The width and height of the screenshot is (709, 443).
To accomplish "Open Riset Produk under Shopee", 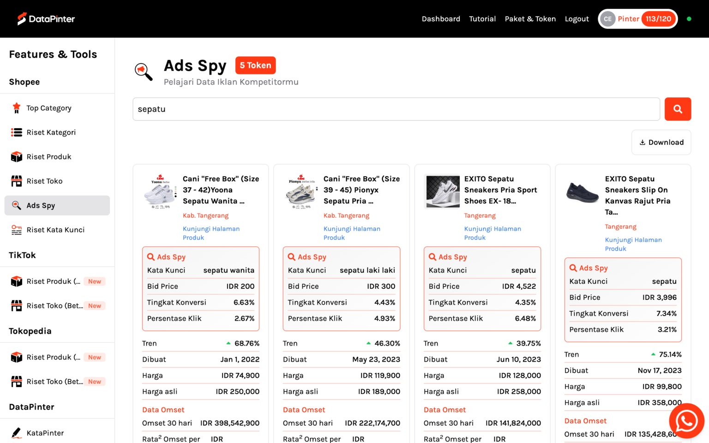I will pyautogui.click(x=49, y=156).
